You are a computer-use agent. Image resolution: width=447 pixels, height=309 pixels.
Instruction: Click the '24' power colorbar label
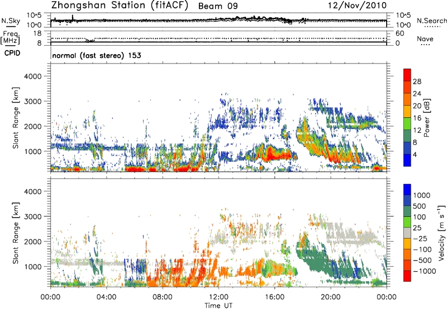coord(417,94)
